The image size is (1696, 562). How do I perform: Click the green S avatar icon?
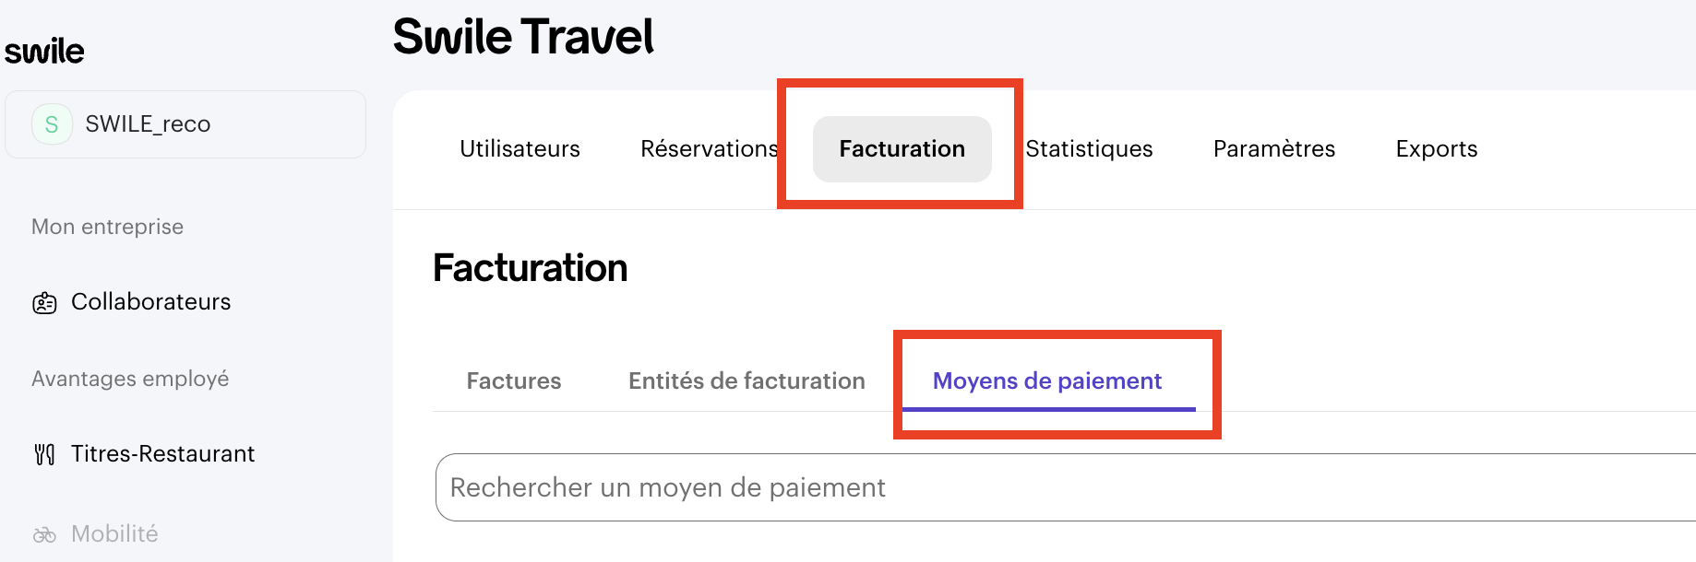pyautogui.click(x=52, y=124)
